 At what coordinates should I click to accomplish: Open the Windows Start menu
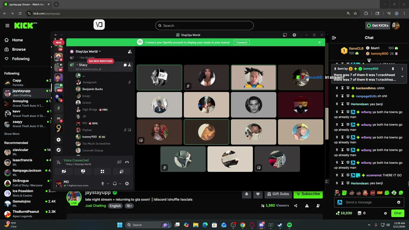pyautogui.click(x=120, y=225)
